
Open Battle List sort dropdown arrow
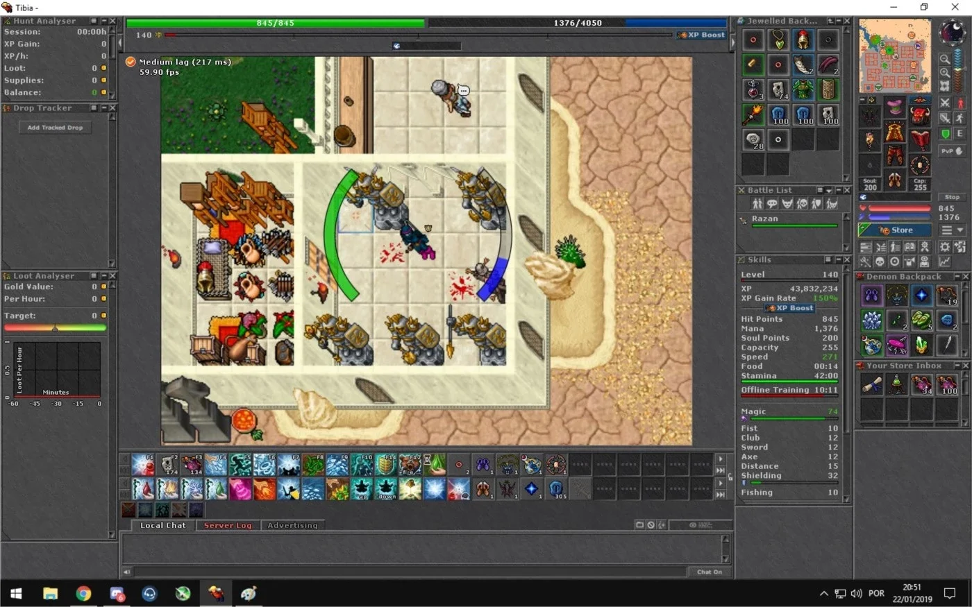829,191
